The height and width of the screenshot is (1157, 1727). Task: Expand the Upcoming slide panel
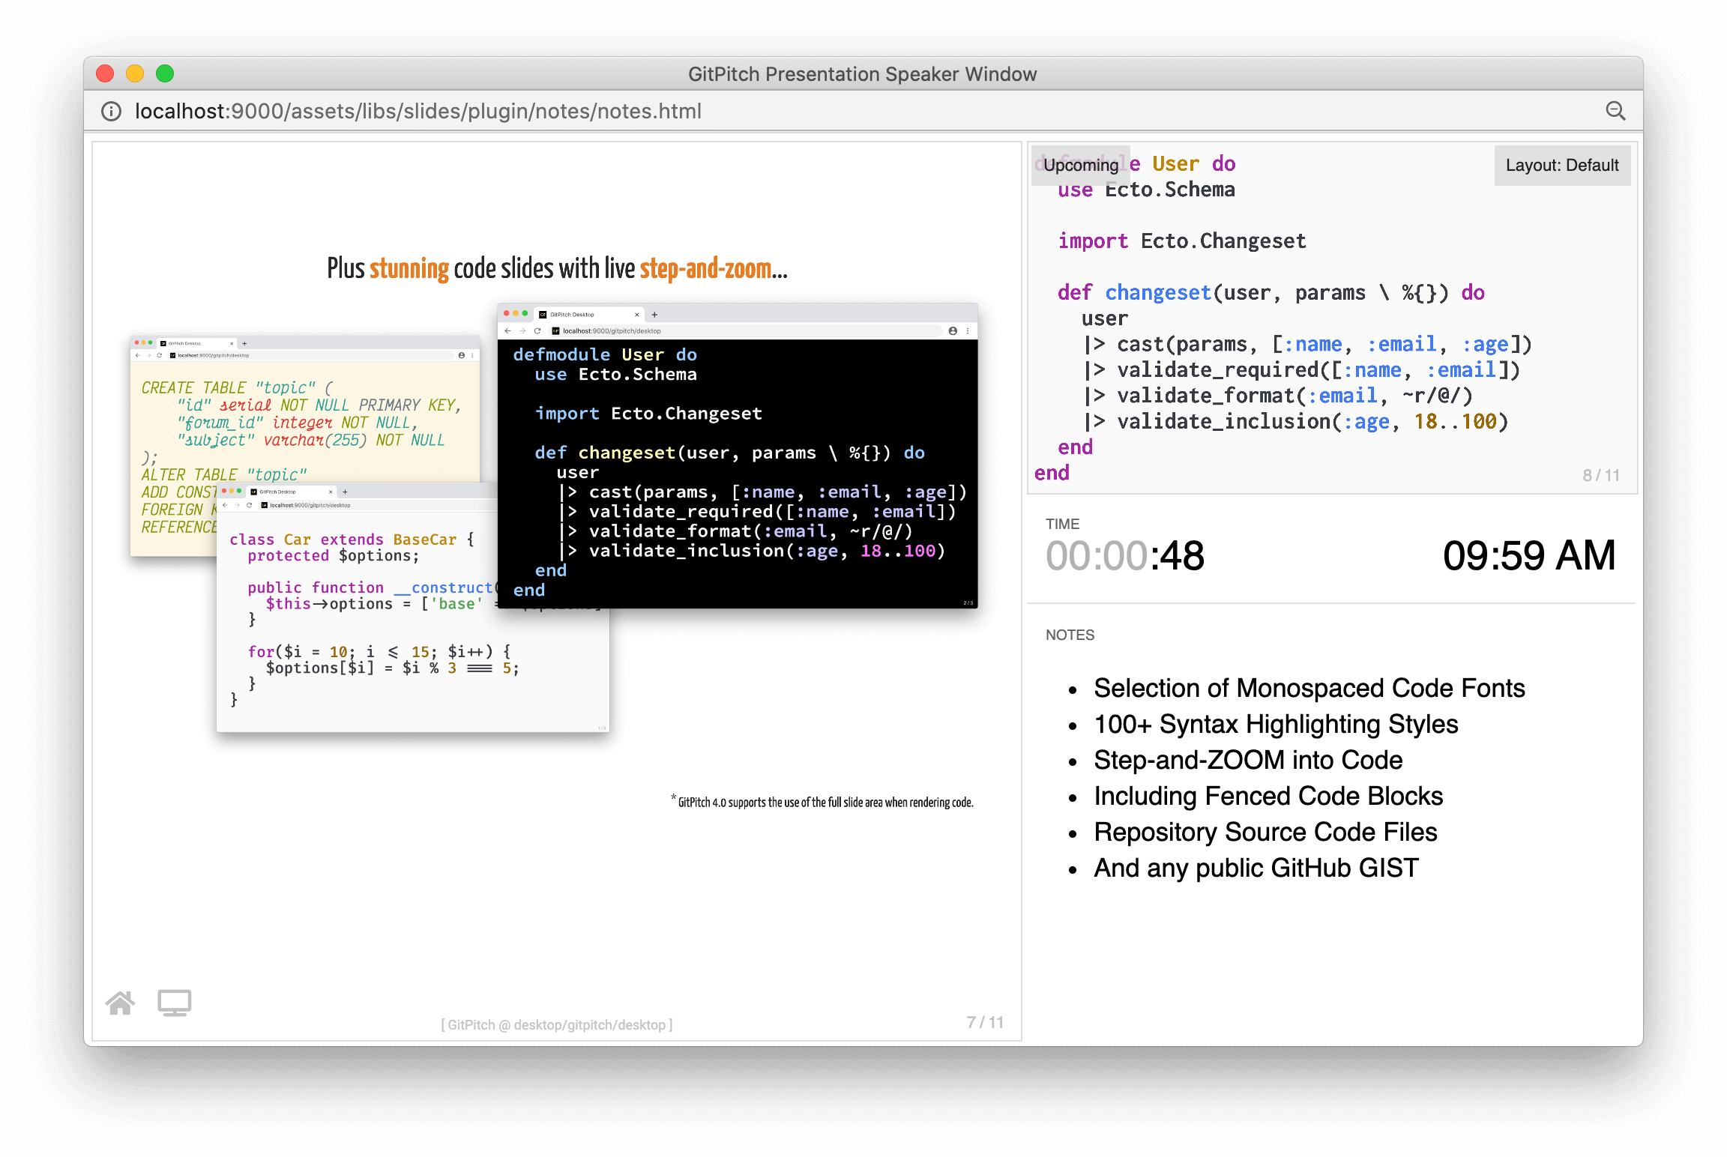tap(1080, 164)
